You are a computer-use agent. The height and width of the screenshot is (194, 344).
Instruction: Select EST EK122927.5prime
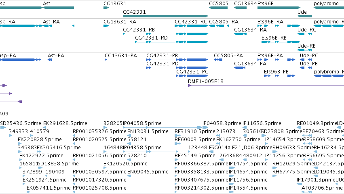(x=42, y=156)
